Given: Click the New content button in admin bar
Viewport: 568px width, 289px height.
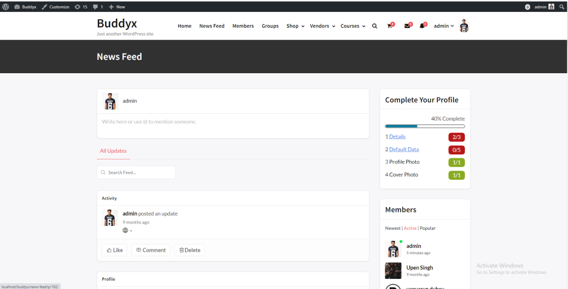Looking at the screenshot, I should (117, 7).
